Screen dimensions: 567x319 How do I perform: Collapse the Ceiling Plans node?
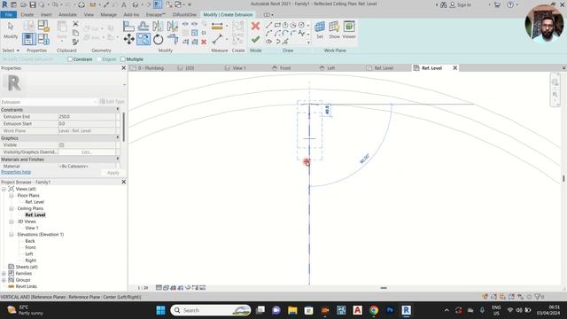pos(12,208)
